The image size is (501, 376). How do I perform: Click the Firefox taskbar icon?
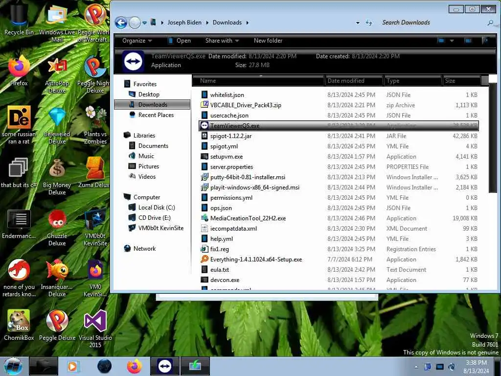point(135,366)
